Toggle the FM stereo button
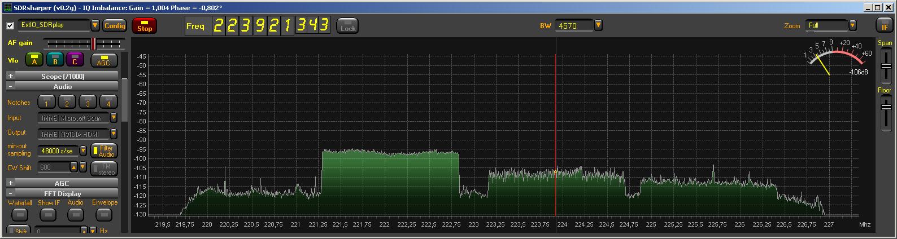This screenshot has height=239, width=897. (x=104, y=169)
